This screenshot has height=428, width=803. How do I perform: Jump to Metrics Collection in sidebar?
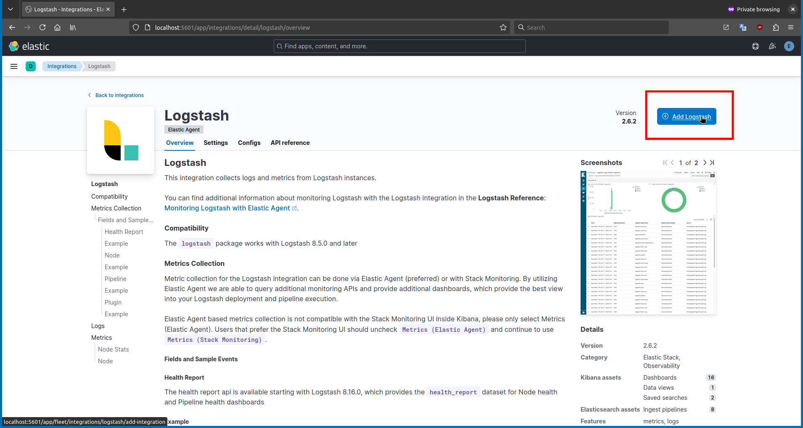coord(116,208)
